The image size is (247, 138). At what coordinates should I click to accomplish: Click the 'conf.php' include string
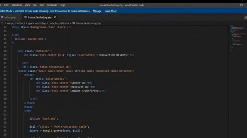click(x=49, y=119)
